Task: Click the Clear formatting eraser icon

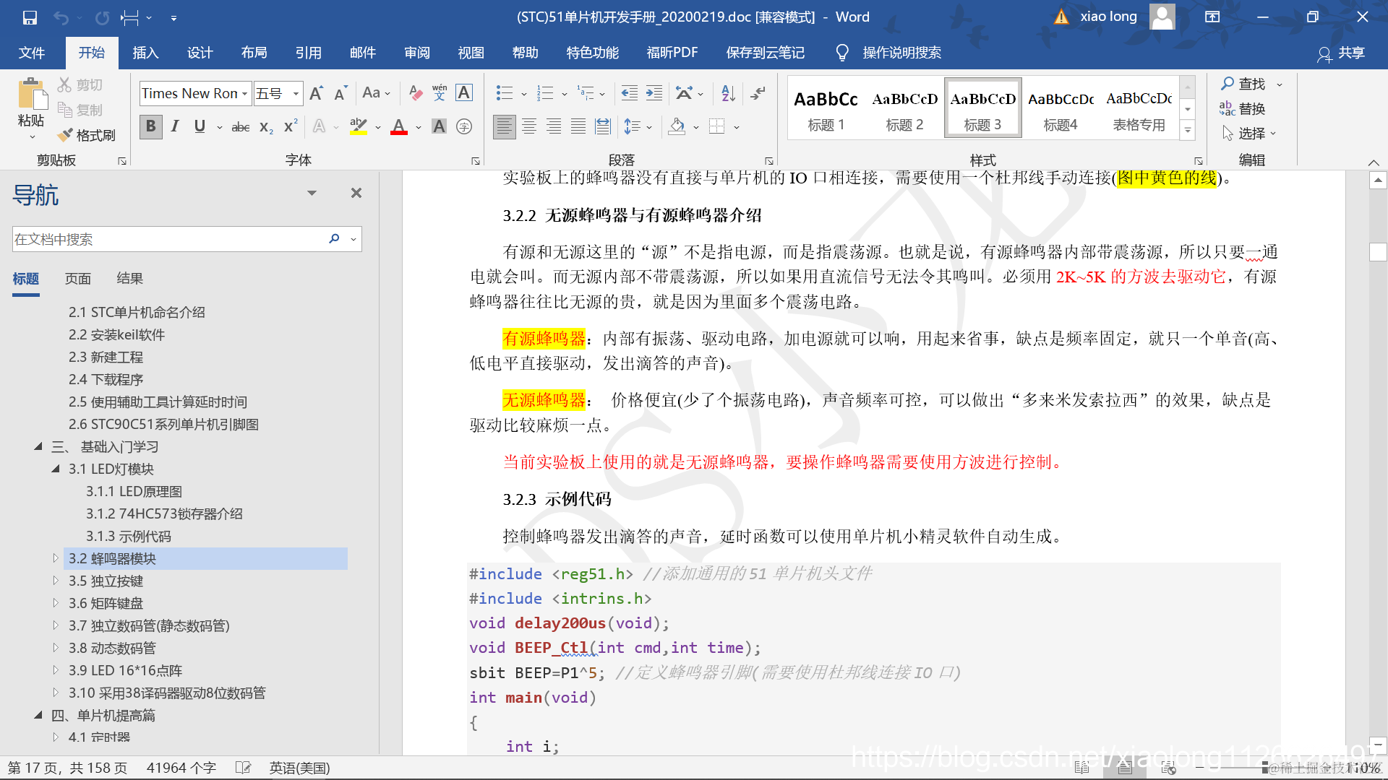Action: 415,92
